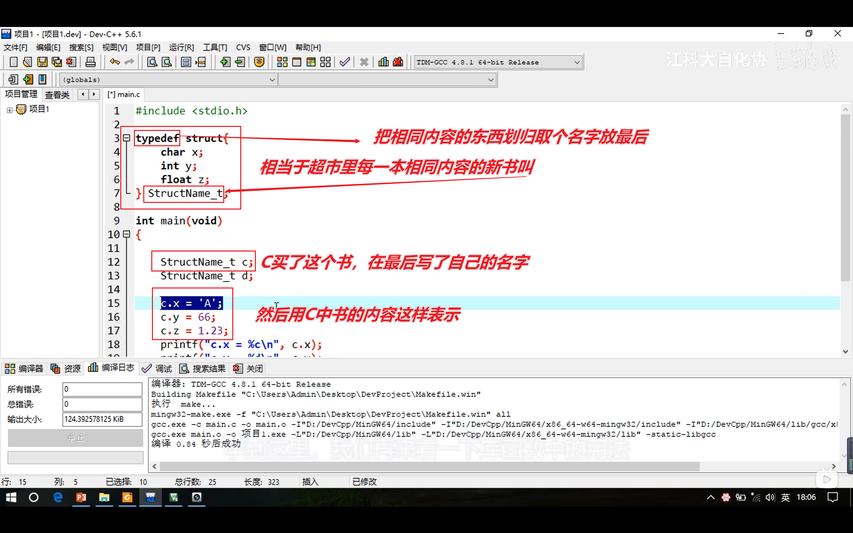Image resolution: width=853 pixels, height=533 pixels.
Task: Switch to the 调试 debug tab
Action: pyautogui.click(x=157, y=369)
